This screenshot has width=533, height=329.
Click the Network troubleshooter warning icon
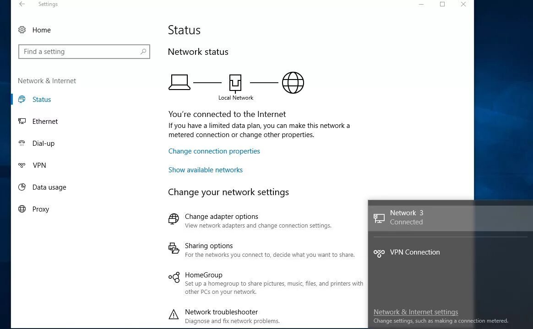pyautogui.click(x=174, y=314)
